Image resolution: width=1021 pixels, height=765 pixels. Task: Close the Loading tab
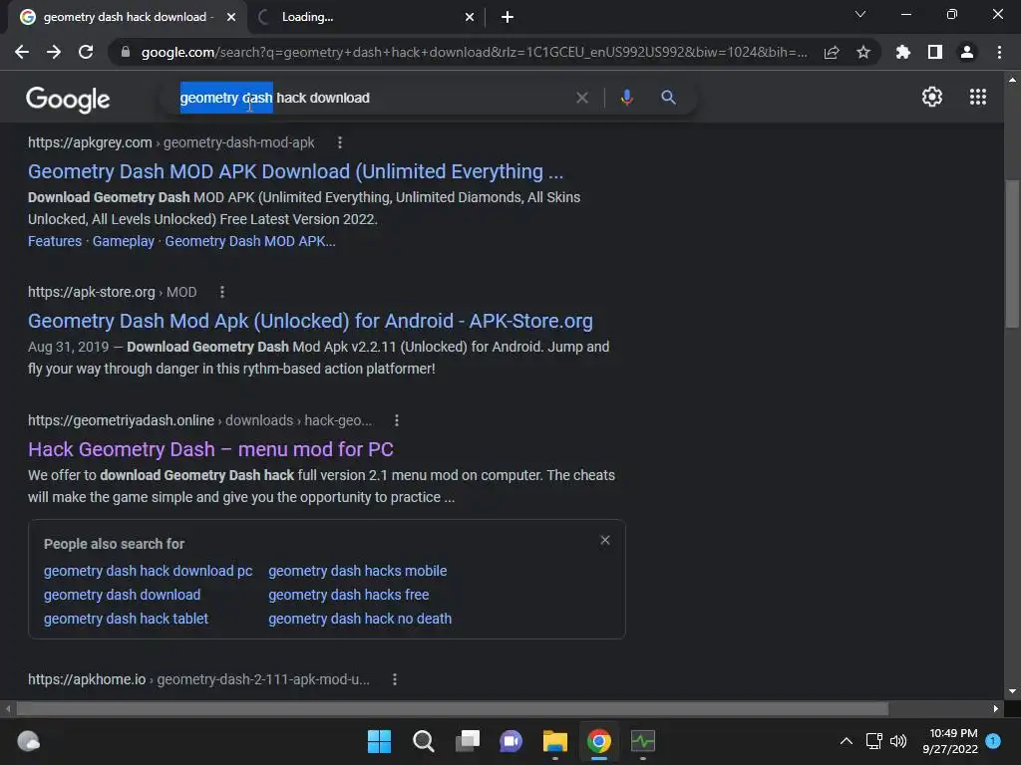coord(470,17)
